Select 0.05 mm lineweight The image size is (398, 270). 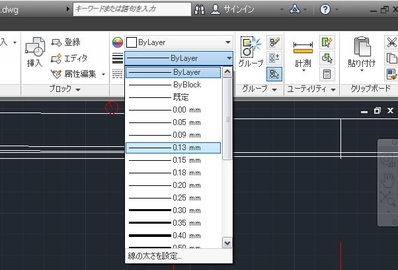173,122
